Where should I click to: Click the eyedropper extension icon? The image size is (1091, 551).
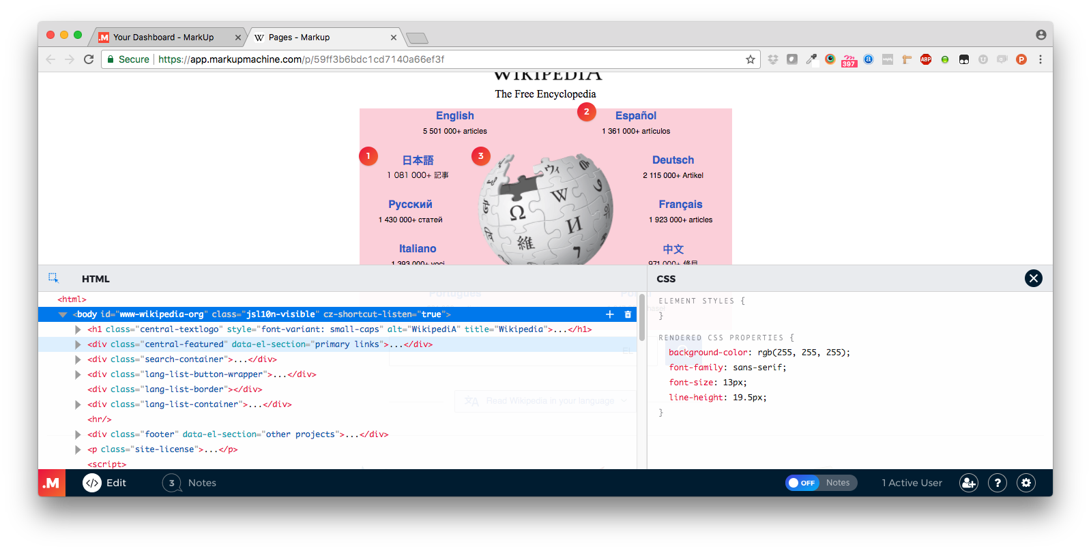point(811,59)
